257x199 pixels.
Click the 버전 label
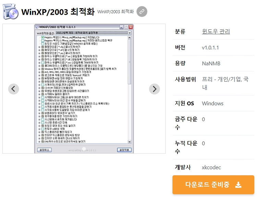[180, 48]
